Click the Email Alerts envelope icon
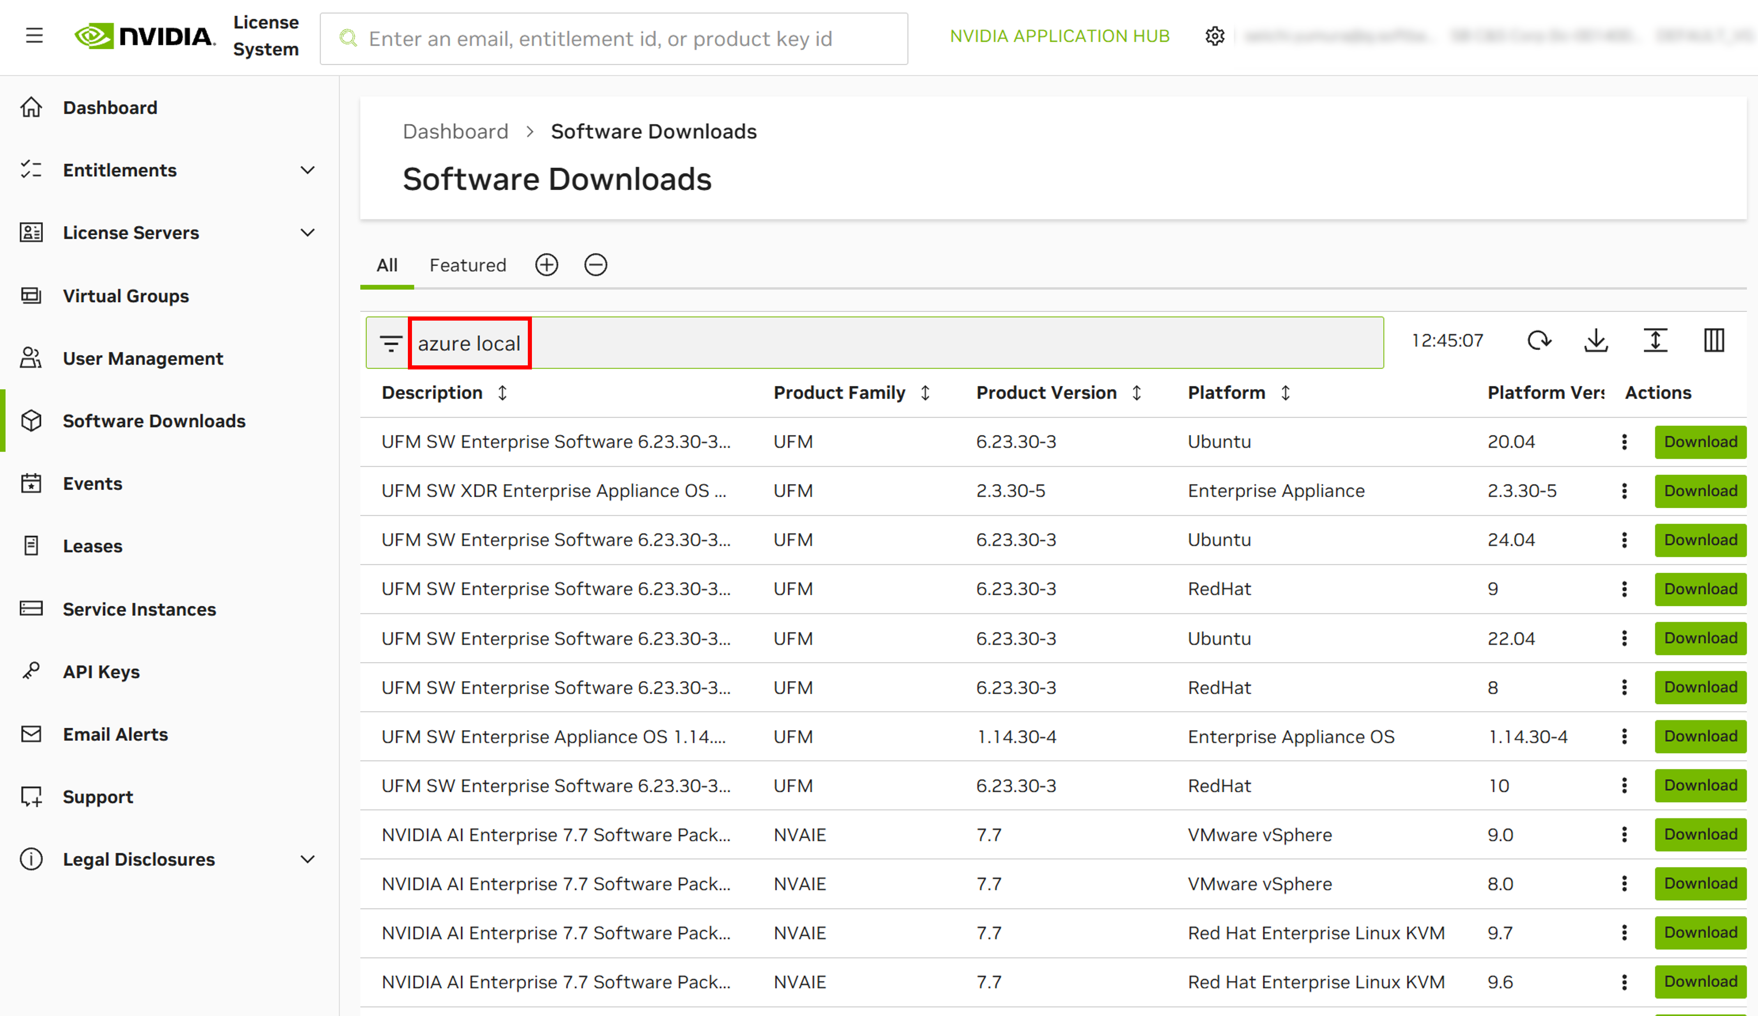This screenshot has height=1016, width=1758. click(31, 734)
